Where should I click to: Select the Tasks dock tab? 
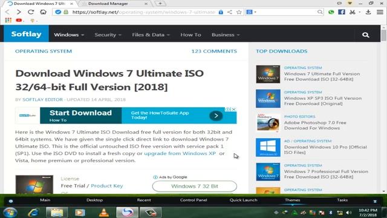coord(342,200)
